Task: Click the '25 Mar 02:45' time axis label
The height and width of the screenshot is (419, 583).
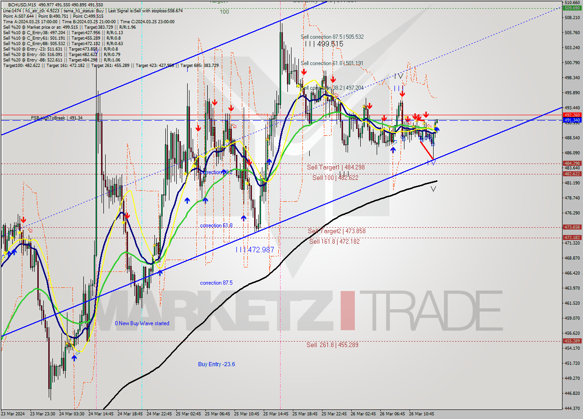Action: pyautogui.click(x=188, y=414)
